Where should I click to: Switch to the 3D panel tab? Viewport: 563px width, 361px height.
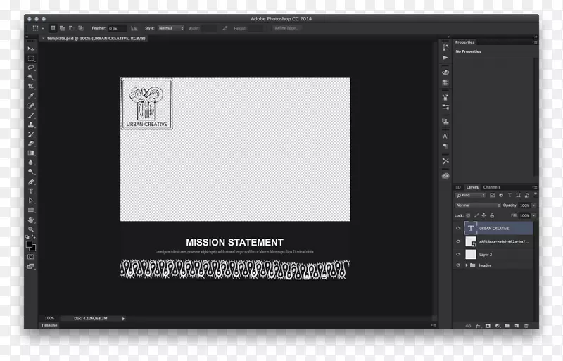coord(458,187)
